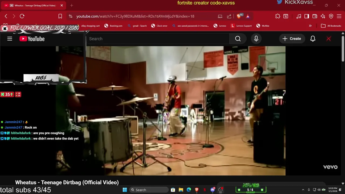Screen dimensions: 345x194
Task: Open the YouTube Create button
Action: pos(292,39)
